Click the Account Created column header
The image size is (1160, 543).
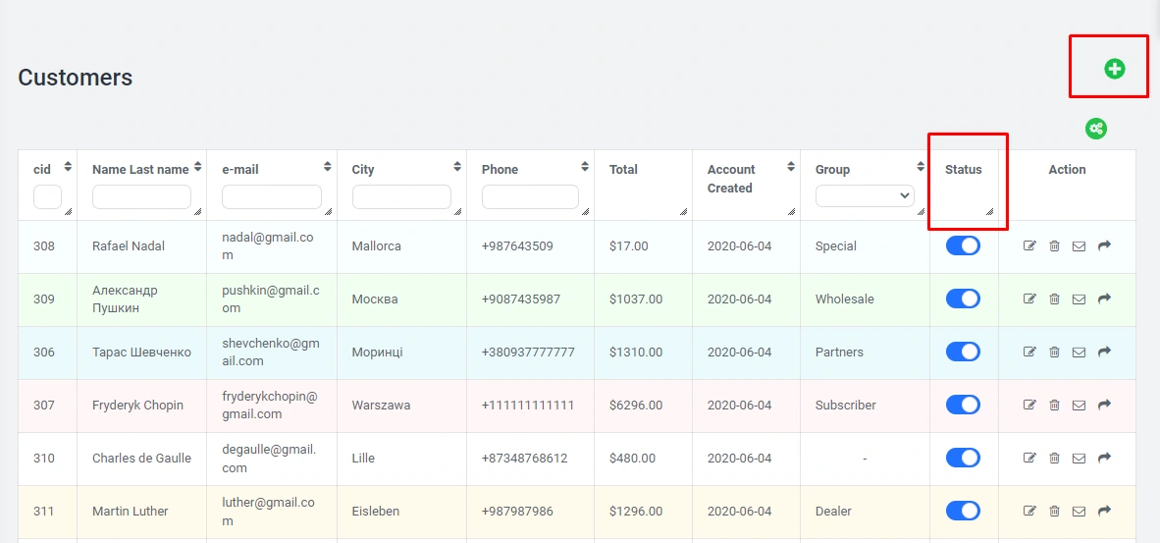click(731, 179)
